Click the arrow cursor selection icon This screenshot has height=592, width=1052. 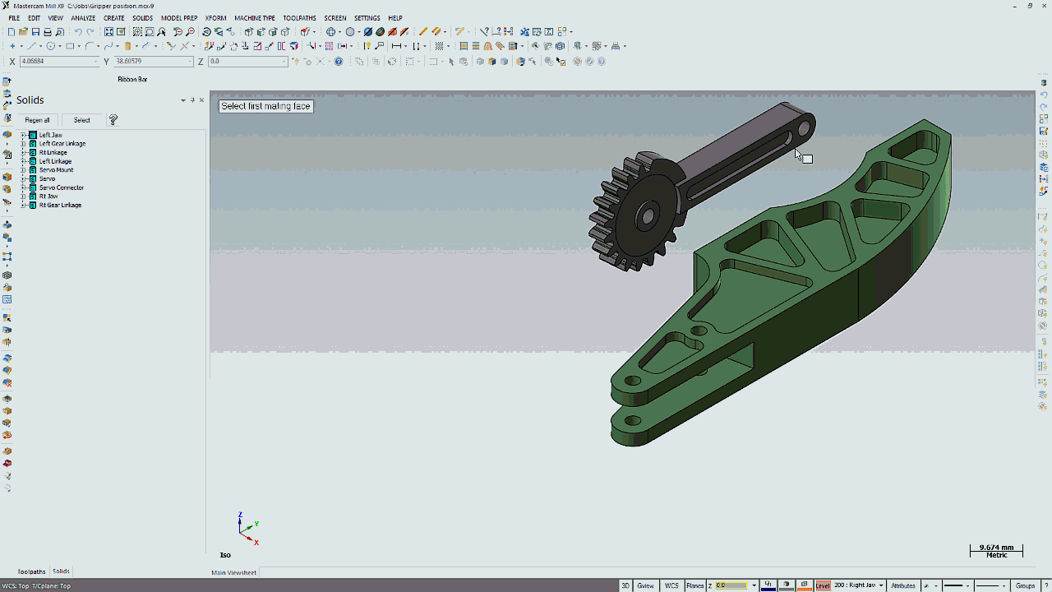[x=451, y=62]
